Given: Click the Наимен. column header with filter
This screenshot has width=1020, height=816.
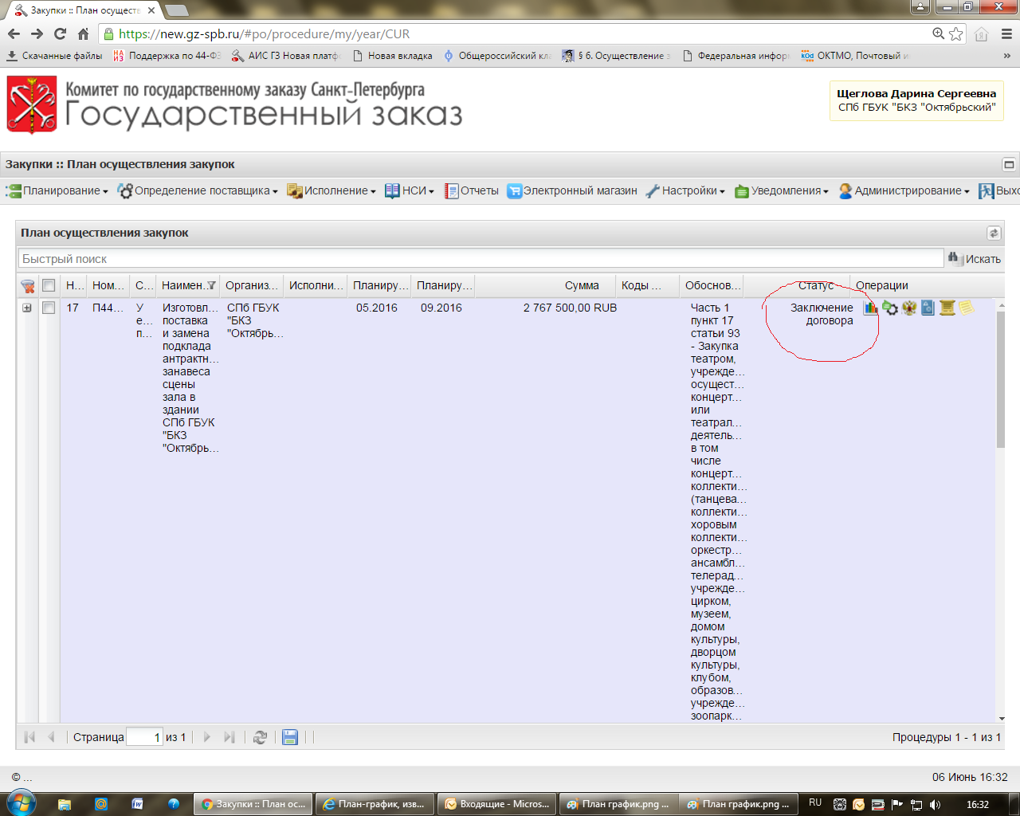Looking at the screenshot, I should (188, 285).
